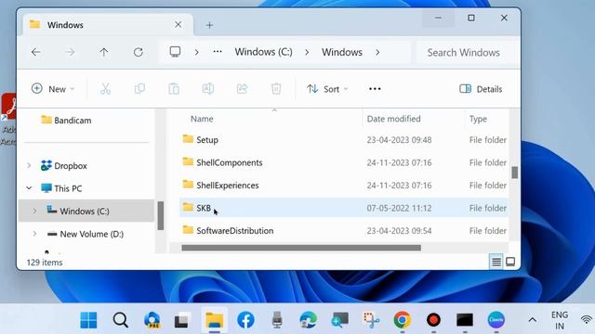Show hidden system tray icons

click(533, 320)
